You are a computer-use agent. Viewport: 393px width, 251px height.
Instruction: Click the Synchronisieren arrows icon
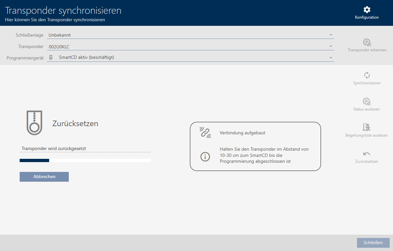tap(367, 75)
